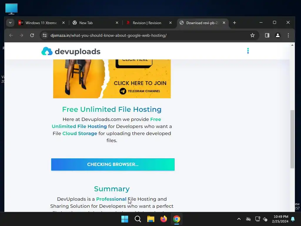This screenshot has width=301, height=226.
Task: Select the Download revi-pb tab
Action: [x=202, y=23]
